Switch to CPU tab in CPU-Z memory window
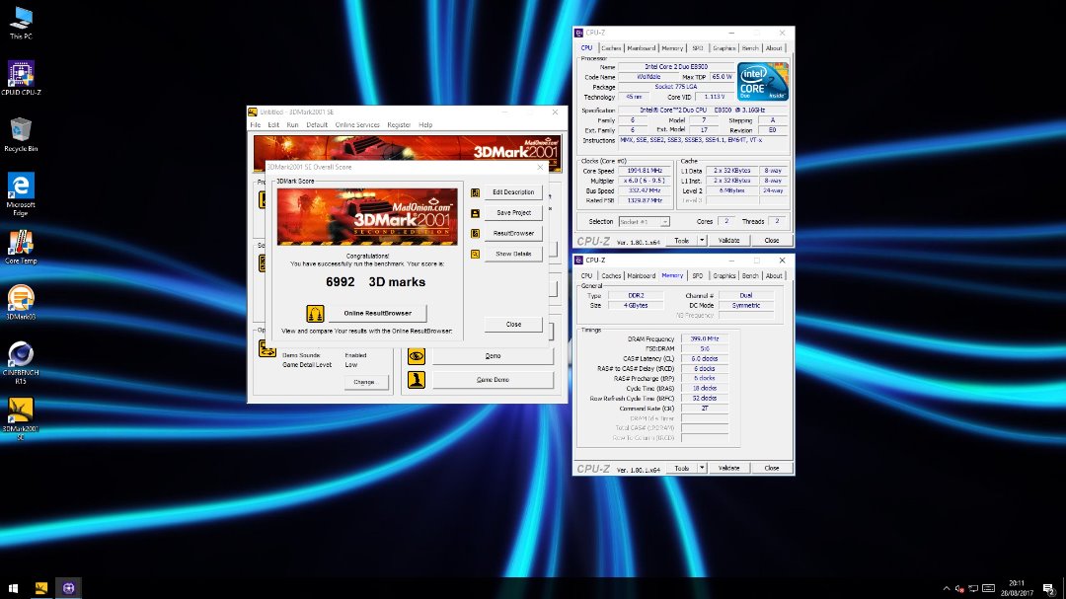 pyautogui.click(x=586, y=276)
